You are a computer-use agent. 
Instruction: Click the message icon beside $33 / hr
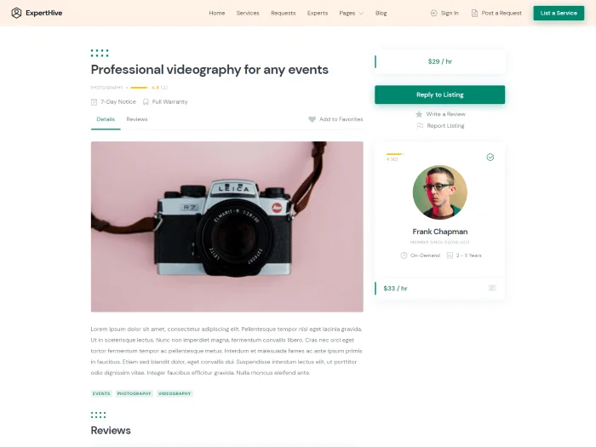492,288
